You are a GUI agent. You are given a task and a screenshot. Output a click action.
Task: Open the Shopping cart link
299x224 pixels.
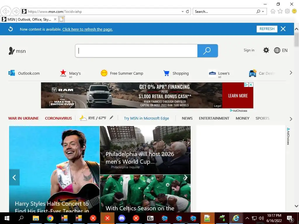pos(176,73)
